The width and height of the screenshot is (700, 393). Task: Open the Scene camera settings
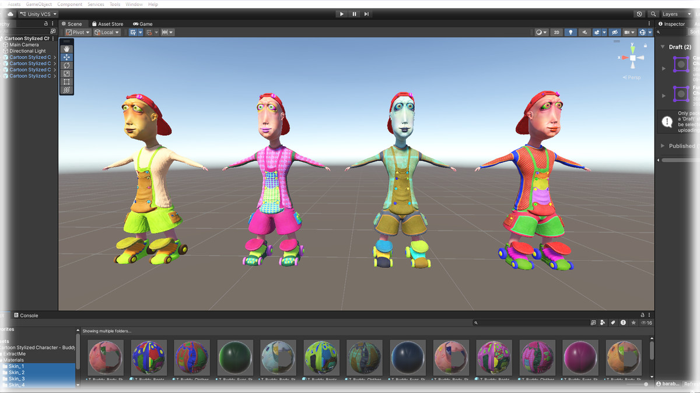click(629, 33)
